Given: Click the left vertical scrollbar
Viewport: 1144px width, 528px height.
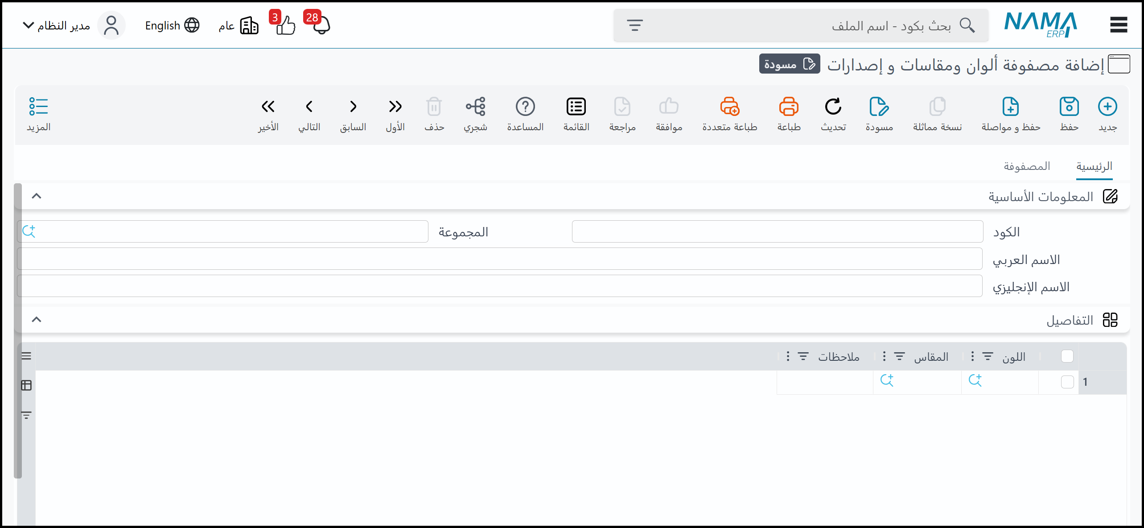Looking at the screenshot, I should tap(18, 330).
